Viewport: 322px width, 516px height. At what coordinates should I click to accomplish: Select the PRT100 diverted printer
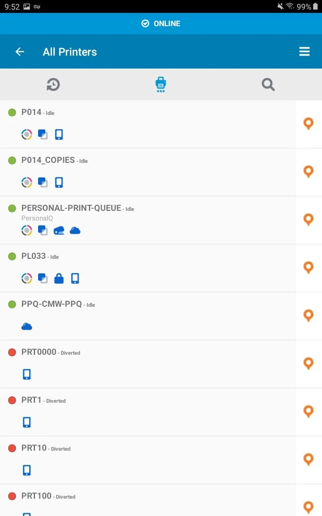tap(37, 496)
